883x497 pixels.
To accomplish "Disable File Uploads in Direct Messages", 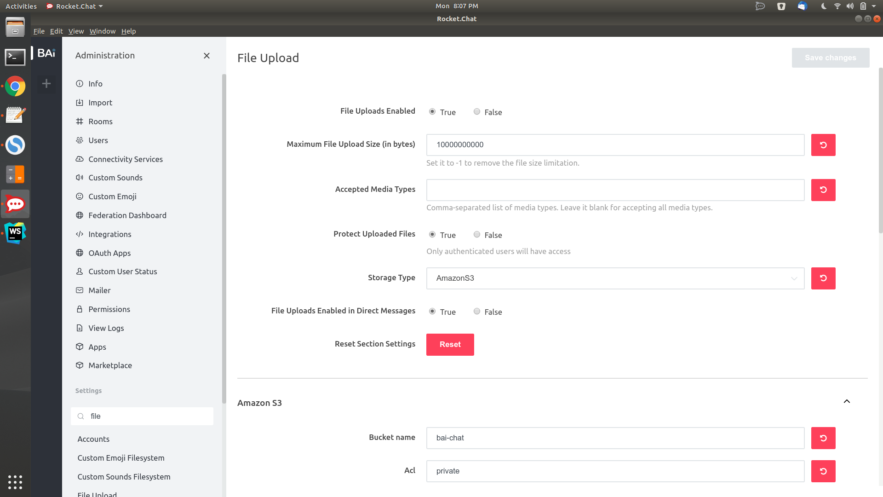I will click(x=477, y=311).
